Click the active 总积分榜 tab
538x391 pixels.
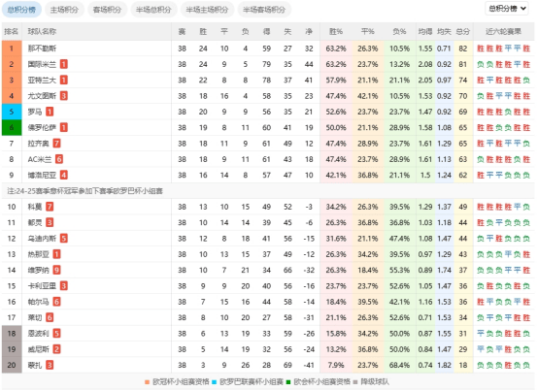(x=21, y=10)
